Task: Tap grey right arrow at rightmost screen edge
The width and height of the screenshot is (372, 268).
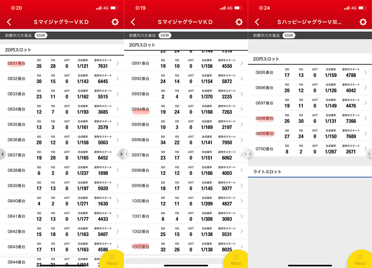Action: [x=369, y=155]
